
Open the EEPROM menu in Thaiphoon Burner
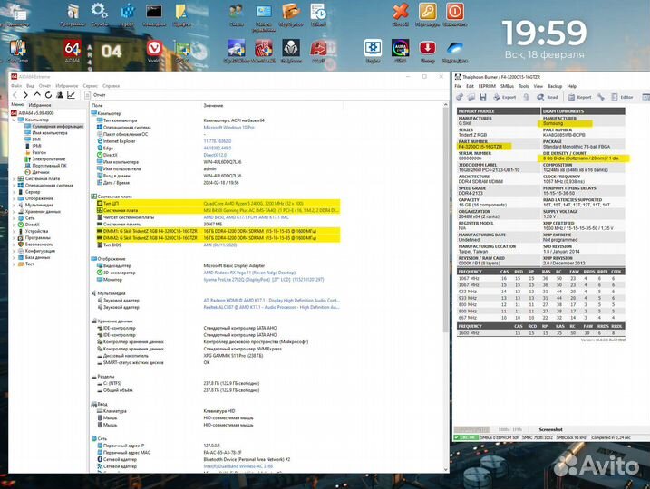pyautogui.click(x=487, y=86)
